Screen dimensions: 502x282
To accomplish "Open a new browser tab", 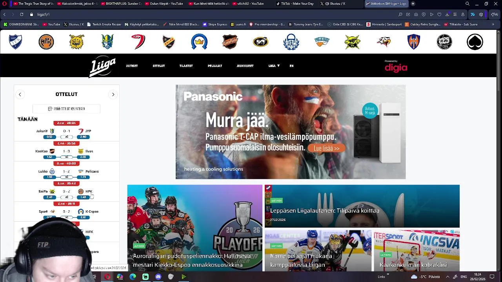I will click(413, 4).
